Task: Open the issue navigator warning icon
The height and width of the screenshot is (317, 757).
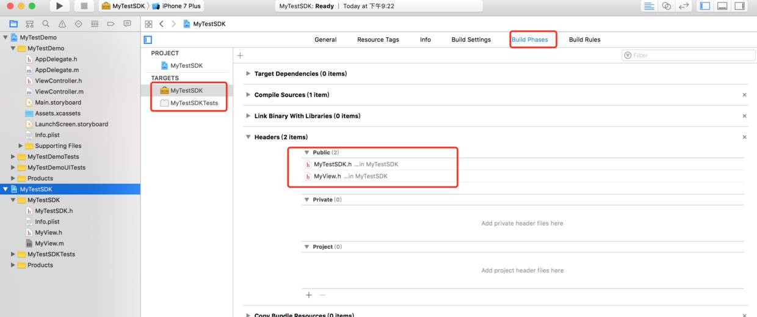Action: (62, 24)
